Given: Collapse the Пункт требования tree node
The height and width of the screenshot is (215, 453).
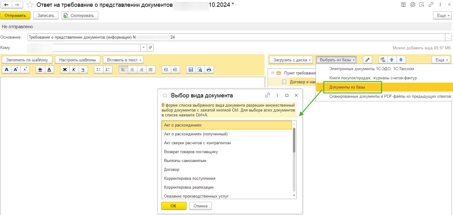Looking at the screenshot, I should [x=273, y=73].
